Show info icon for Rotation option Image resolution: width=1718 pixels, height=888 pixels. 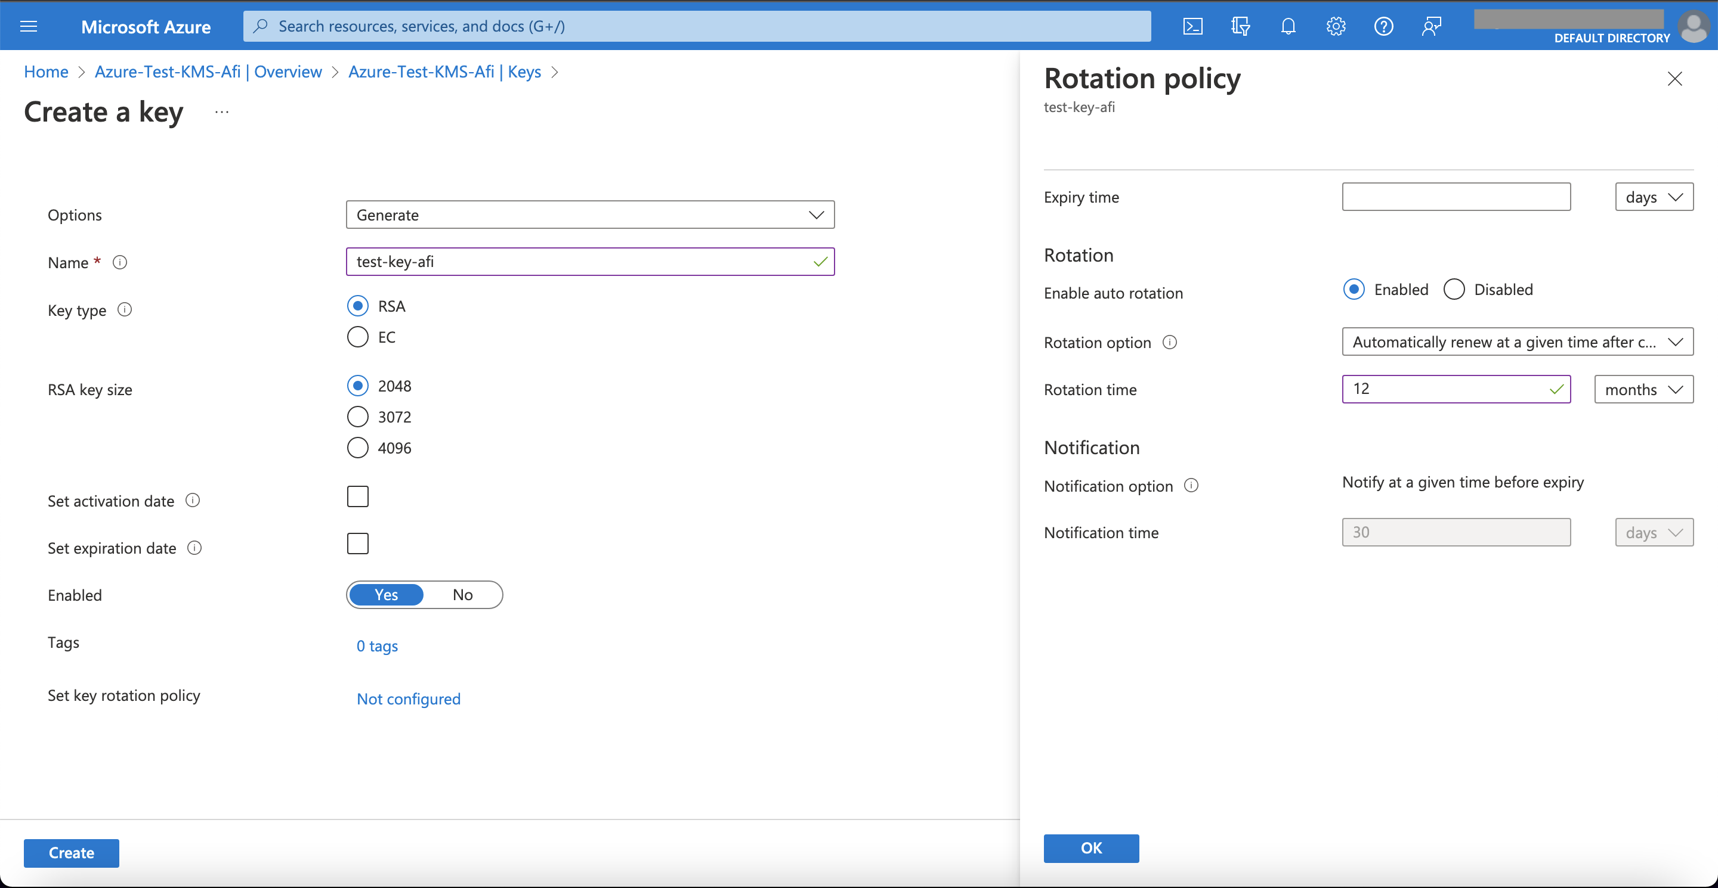[1170, 341]
